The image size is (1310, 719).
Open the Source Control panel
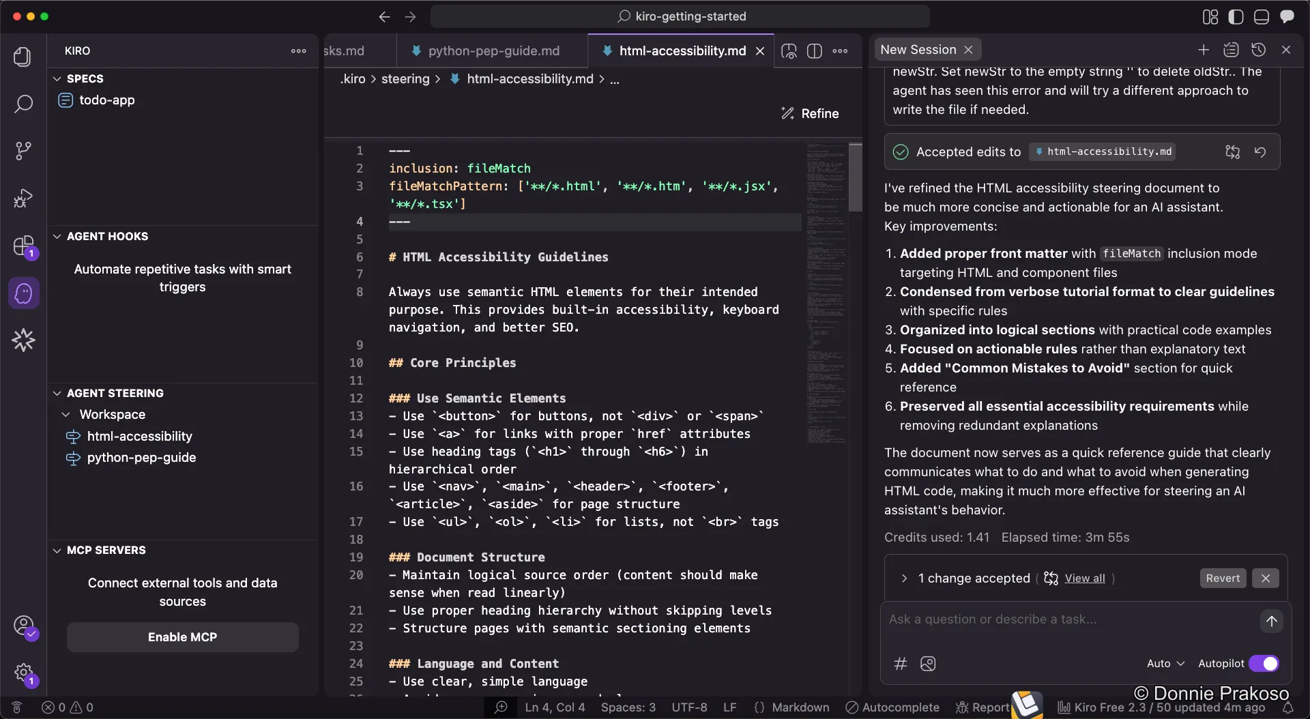(x=23, y=150)
